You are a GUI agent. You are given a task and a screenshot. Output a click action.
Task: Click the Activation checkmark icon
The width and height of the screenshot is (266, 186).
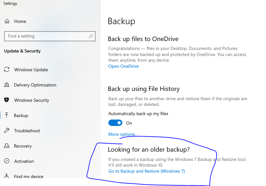click(7, 161)
